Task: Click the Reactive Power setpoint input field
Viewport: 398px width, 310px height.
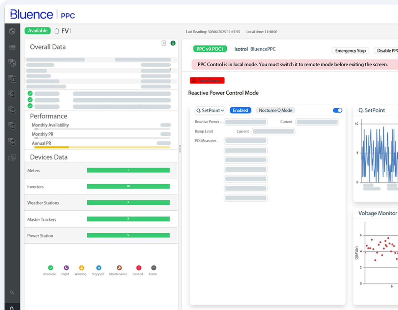Action: point(246,122)
